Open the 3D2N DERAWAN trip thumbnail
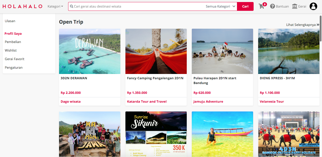The height and width of the screenshot is (157, 322). pos(90,51)
